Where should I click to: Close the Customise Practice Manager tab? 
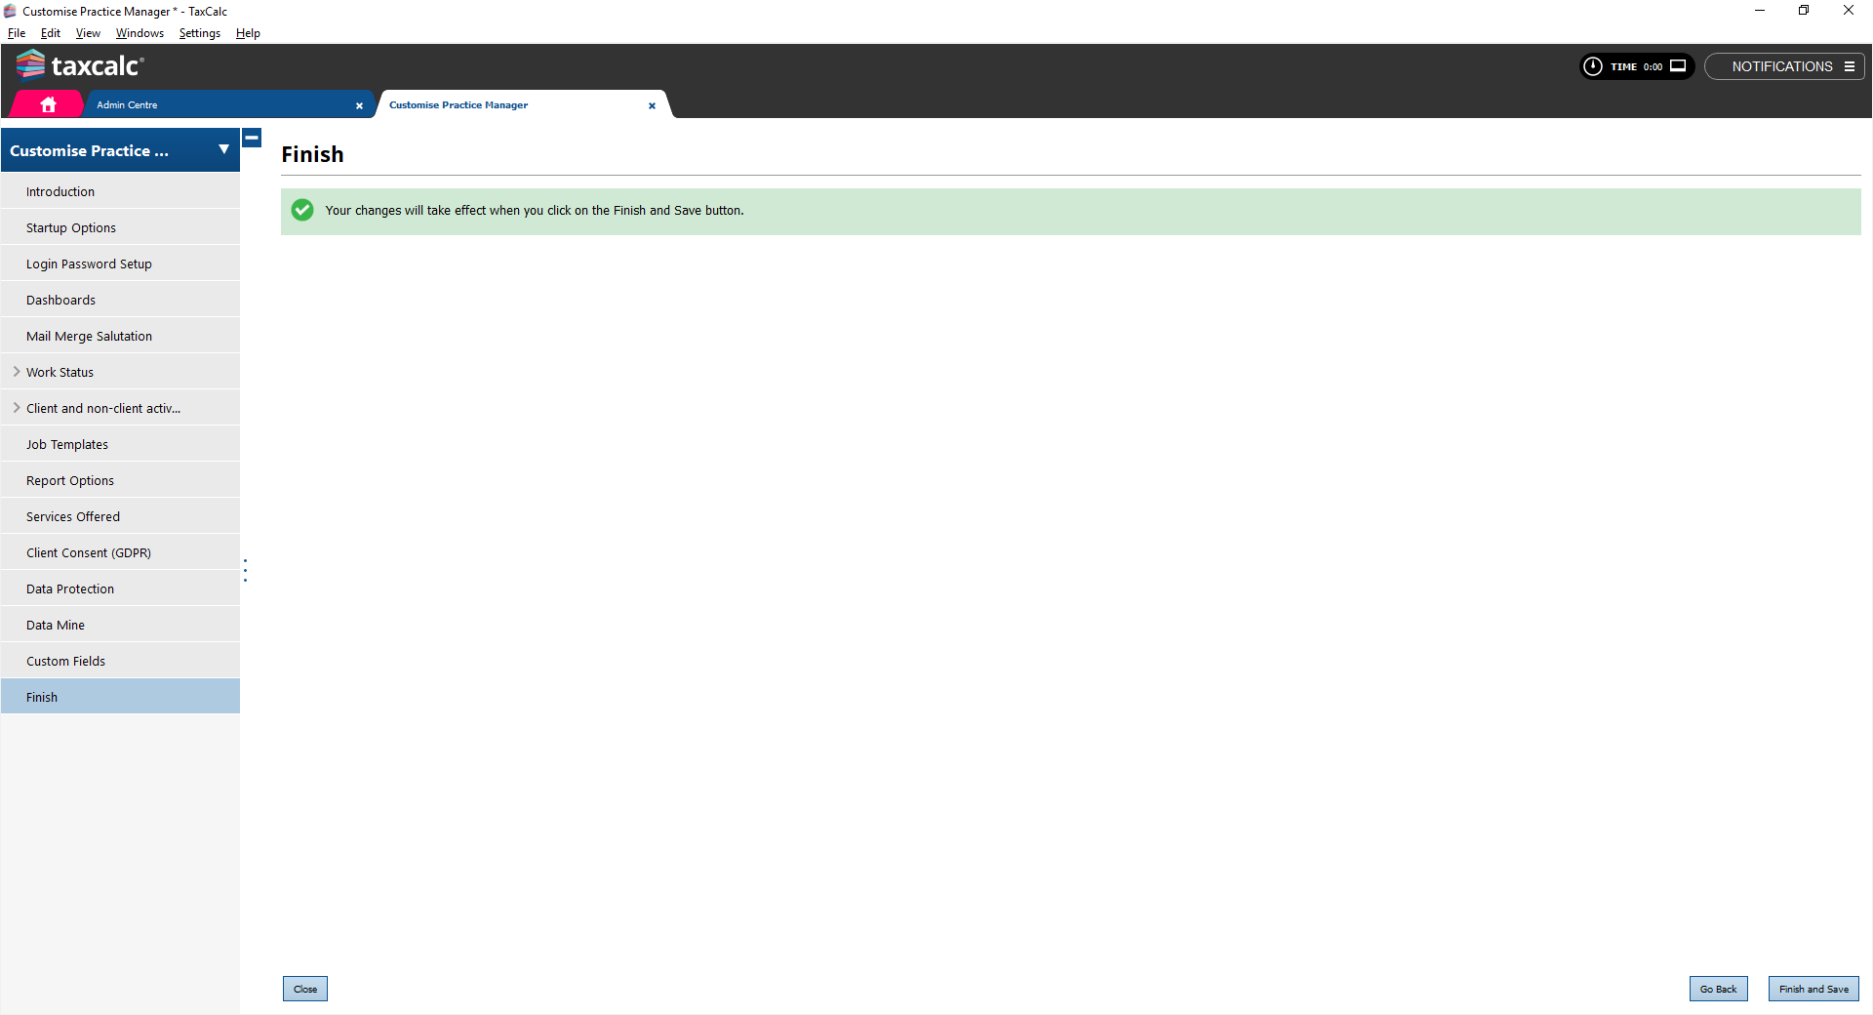pyautogui.click(x=652, y=105)
